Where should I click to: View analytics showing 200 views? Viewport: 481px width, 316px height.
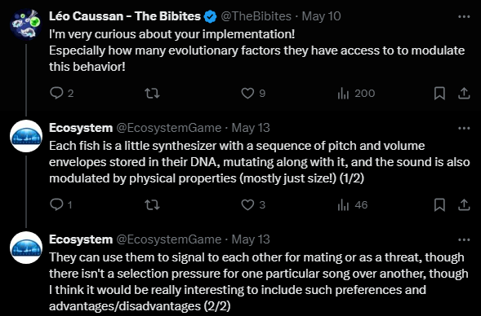tap(356, 94)
